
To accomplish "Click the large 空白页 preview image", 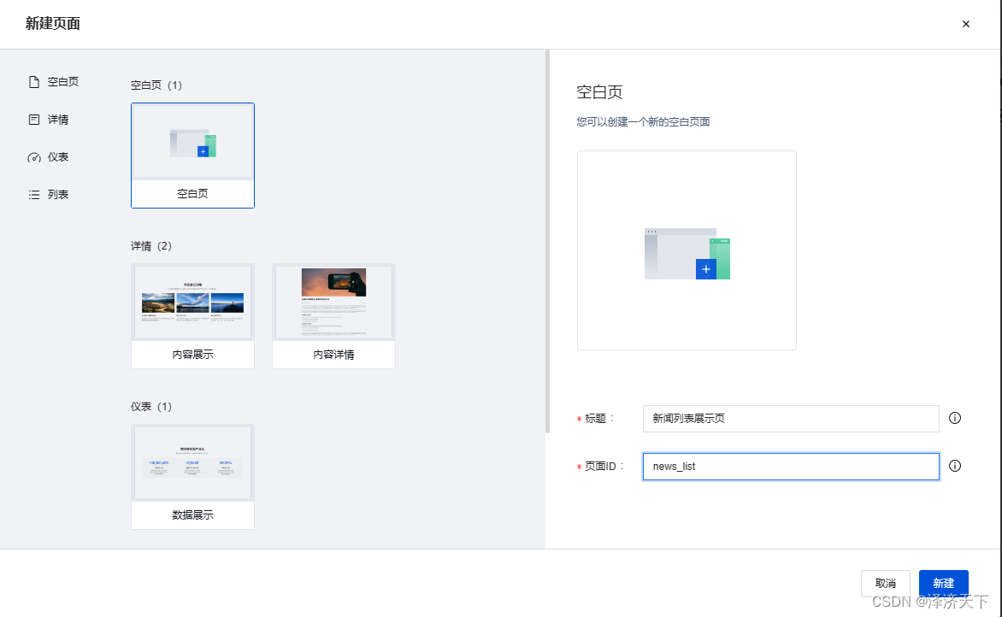I will coord(687,250).
